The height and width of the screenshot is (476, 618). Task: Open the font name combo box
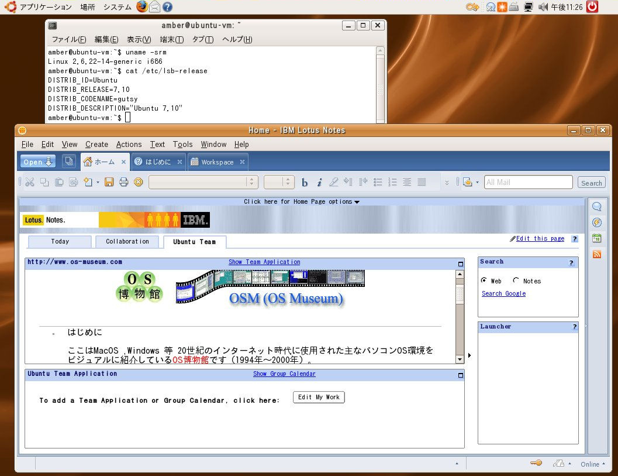coord(203,182)
